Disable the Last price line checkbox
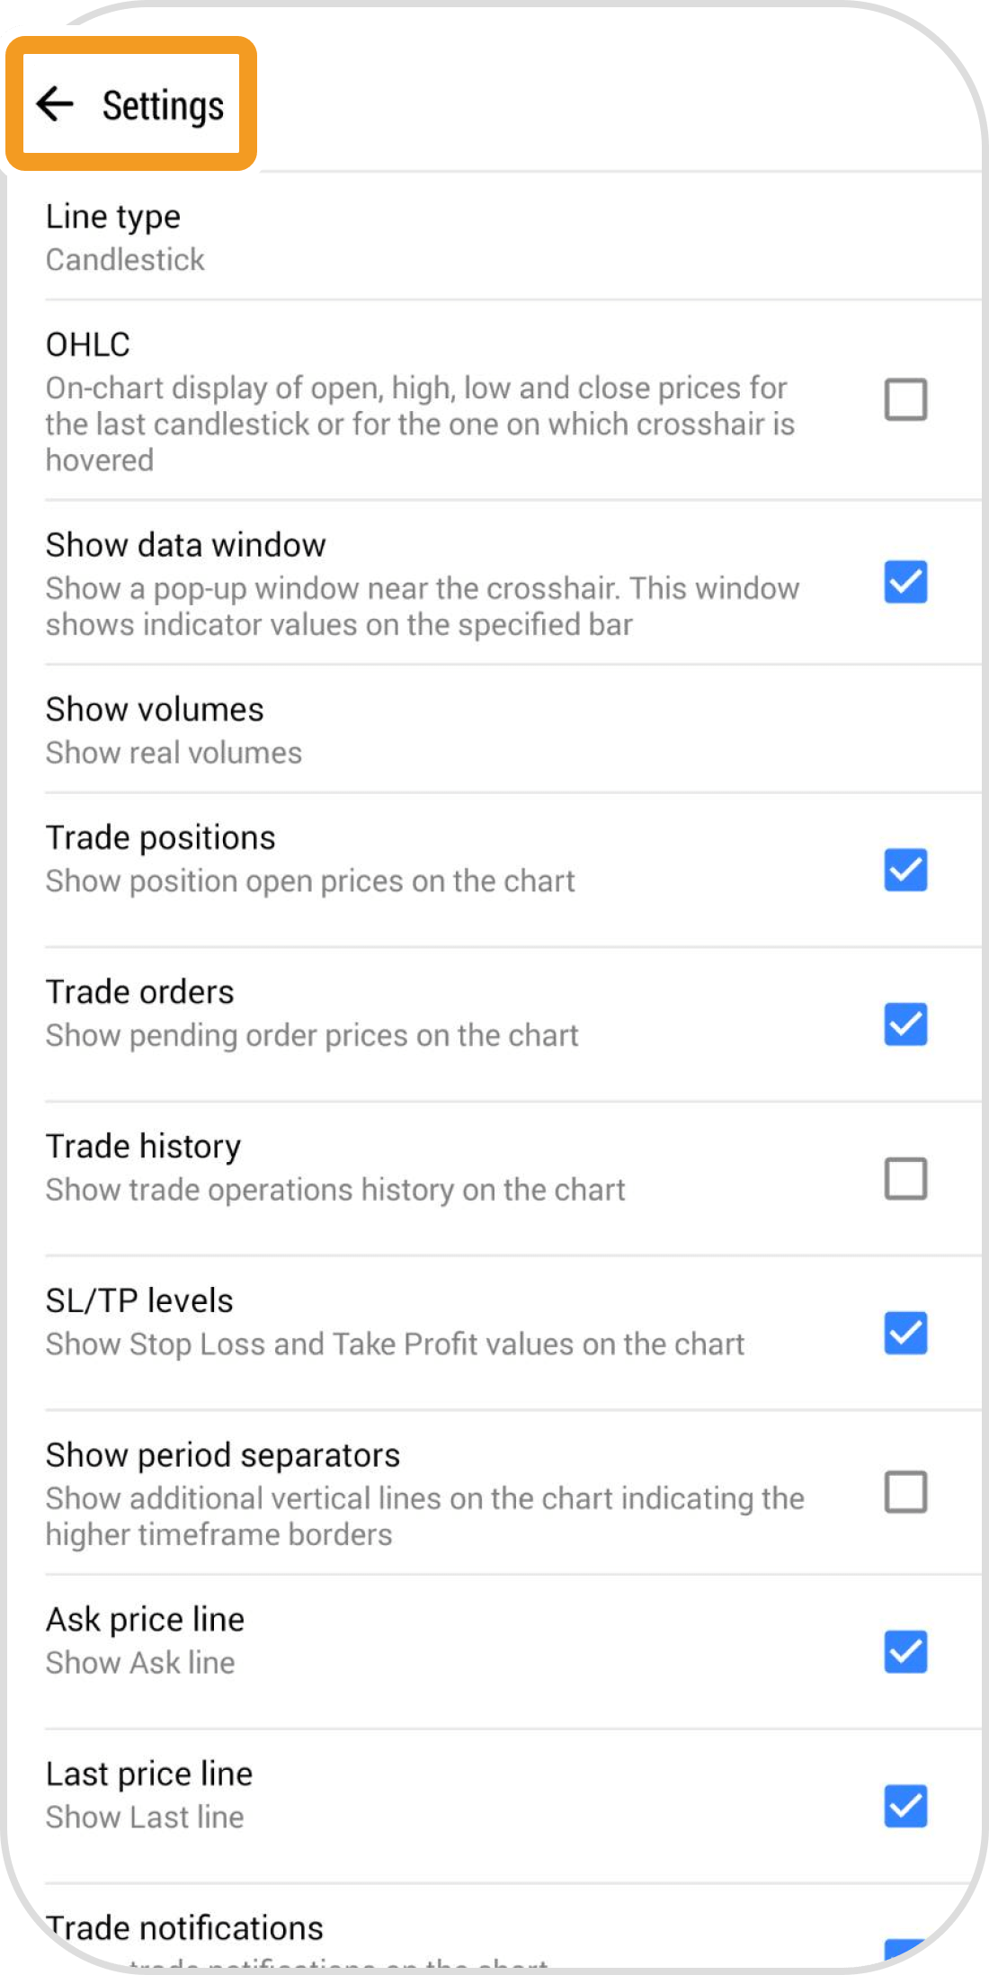The image size is (989, 1975). click(905, 1807)
